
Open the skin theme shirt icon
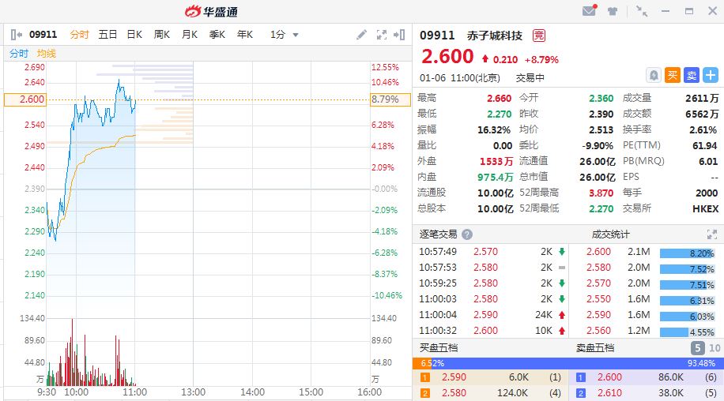click(613, 11)
